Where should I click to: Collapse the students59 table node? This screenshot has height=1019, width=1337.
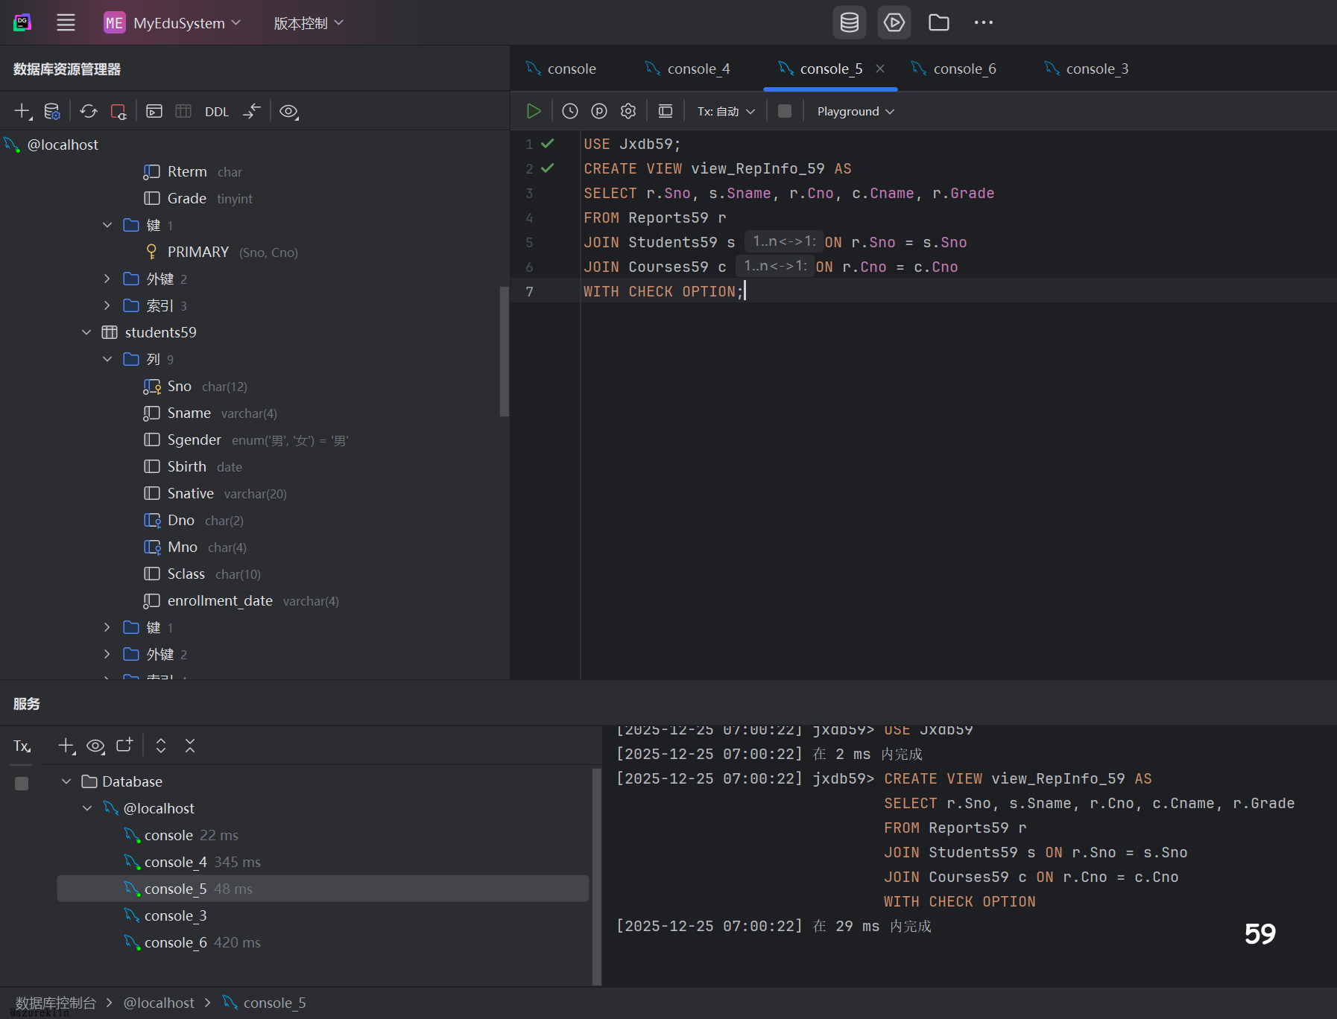coord(86,332)
